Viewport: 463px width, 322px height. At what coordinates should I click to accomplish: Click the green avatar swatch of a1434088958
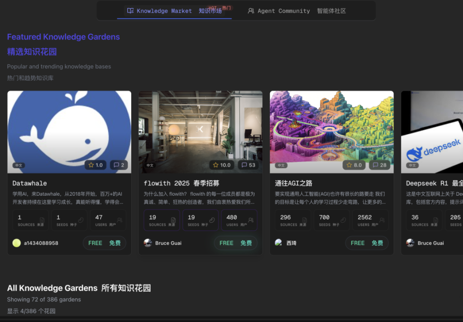click(16, 243)
